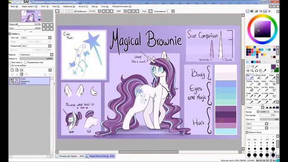Select the Ink Pen tool
Image resolution: width=288 pixels, height=162 pixels.
click(265, 89)
